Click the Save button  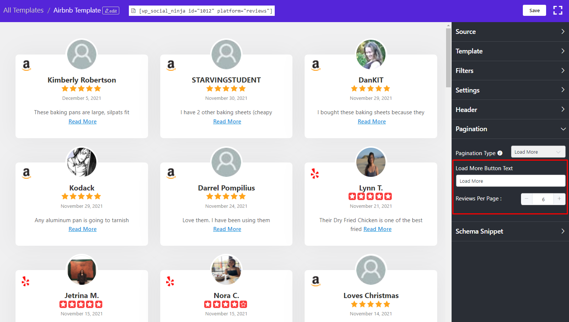pos(534,10)
